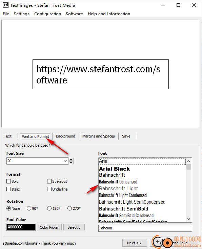Click the #000000 font color swatch
Viewport: 202px width, 249px height.
point(21,227)
